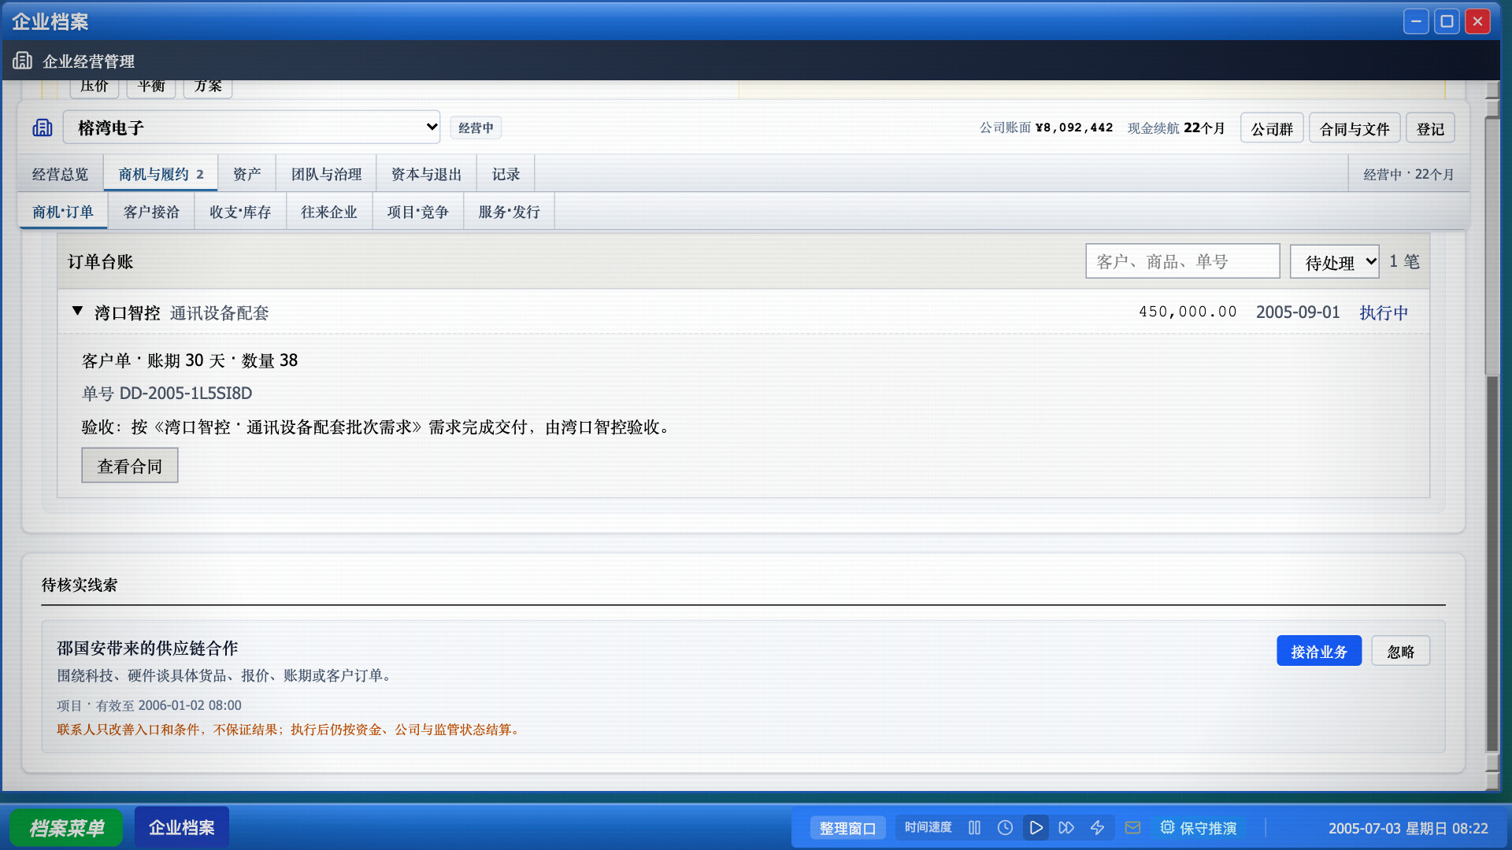The height and width of the screenshot is (850, 1512).
Task: Go to the 资本与退出 tab
Action: pos(426,174)
